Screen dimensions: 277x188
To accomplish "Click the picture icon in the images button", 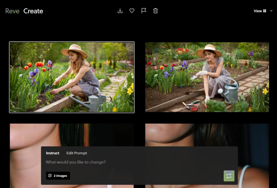I will [50, 176].
